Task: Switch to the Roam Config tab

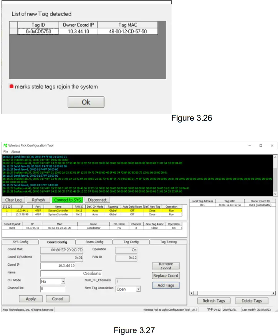Action: [x=94, y=242]
